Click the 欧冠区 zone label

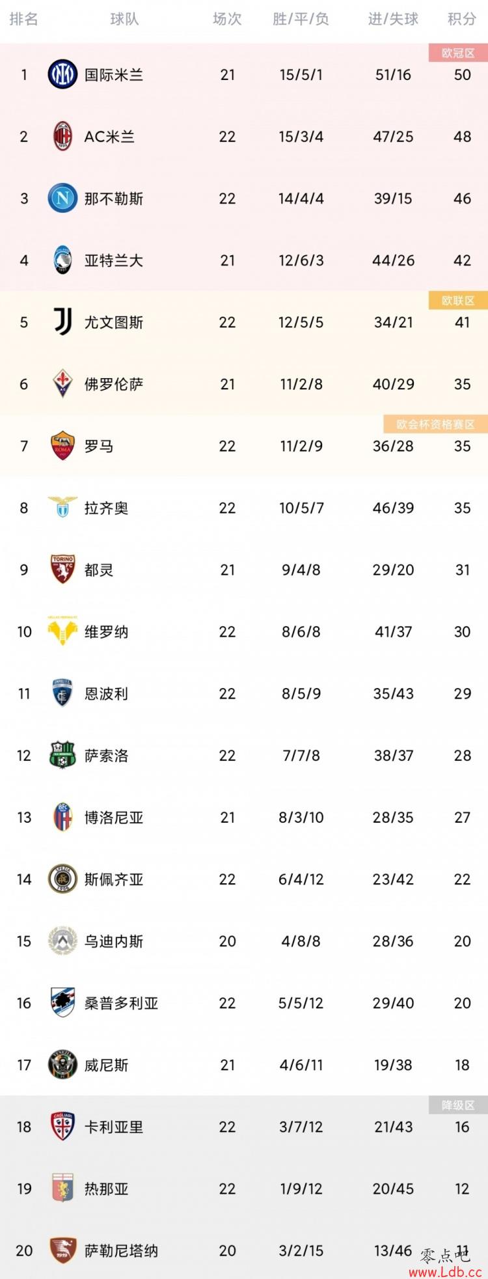tap(458, 53)
